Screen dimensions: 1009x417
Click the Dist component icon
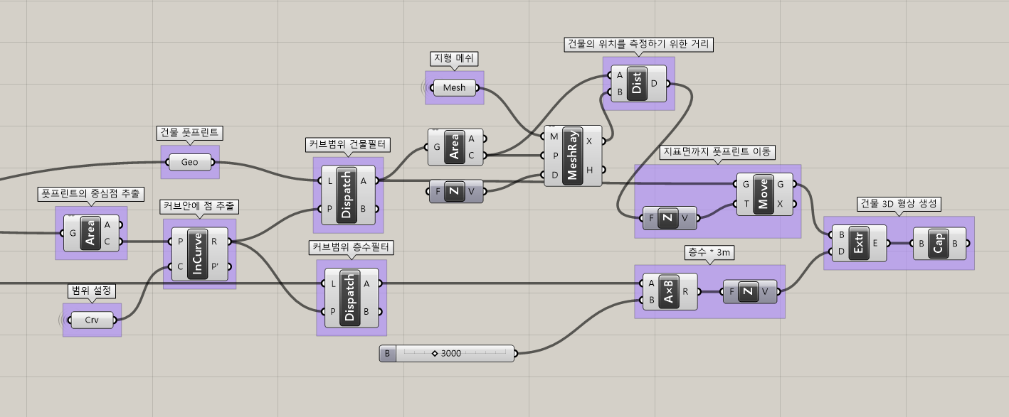click(637, 85)
